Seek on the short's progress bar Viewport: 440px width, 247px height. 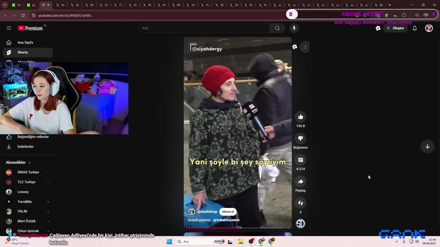pos(238,227)
